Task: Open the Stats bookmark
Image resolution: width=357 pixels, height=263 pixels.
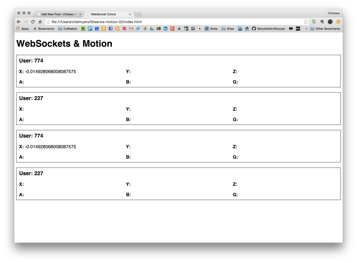Action: pos(211,29)
